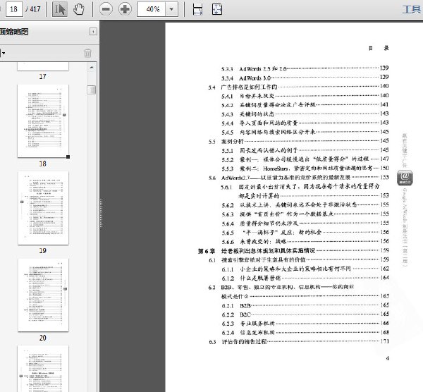Click TOC entry 6.2.3 page 166
Viewport: 423px width, 392px height.
[x=305, y=324]
